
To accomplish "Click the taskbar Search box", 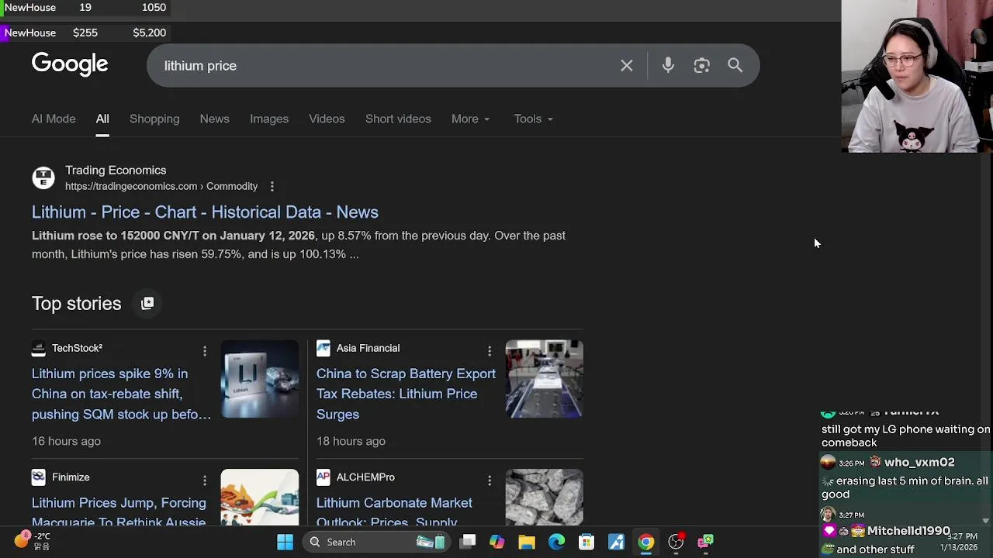I will click(376, 542).
